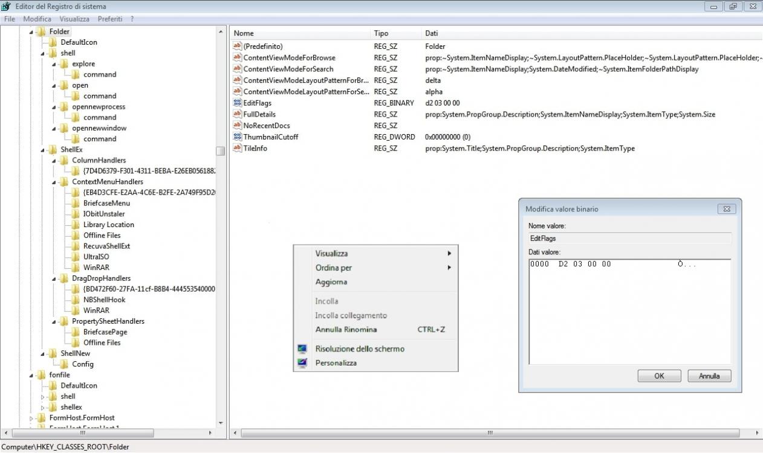This screenshot has width=763, height=453.
Task: Choose Annulla Rinomina in context menu
Action: [x=375, y=330]
